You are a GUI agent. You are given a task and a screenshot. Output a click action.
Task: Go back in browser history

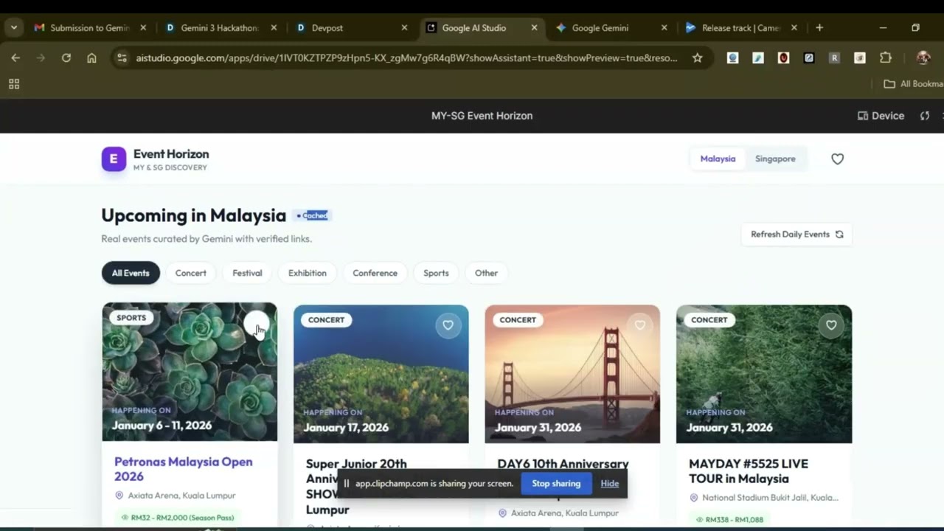(x=15, y=58)
